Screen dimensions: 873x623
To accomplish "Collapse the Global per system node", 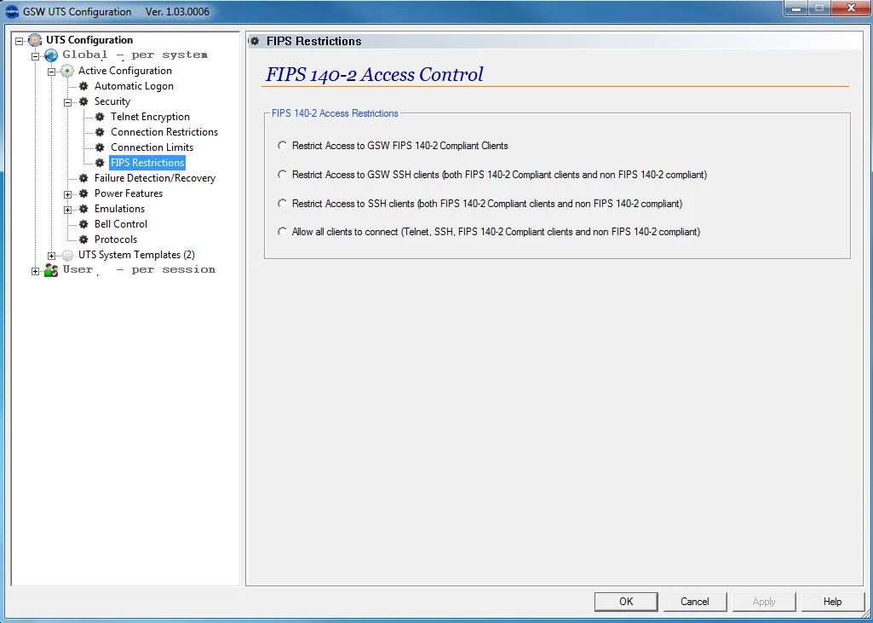I will click(x=36, y=55).
